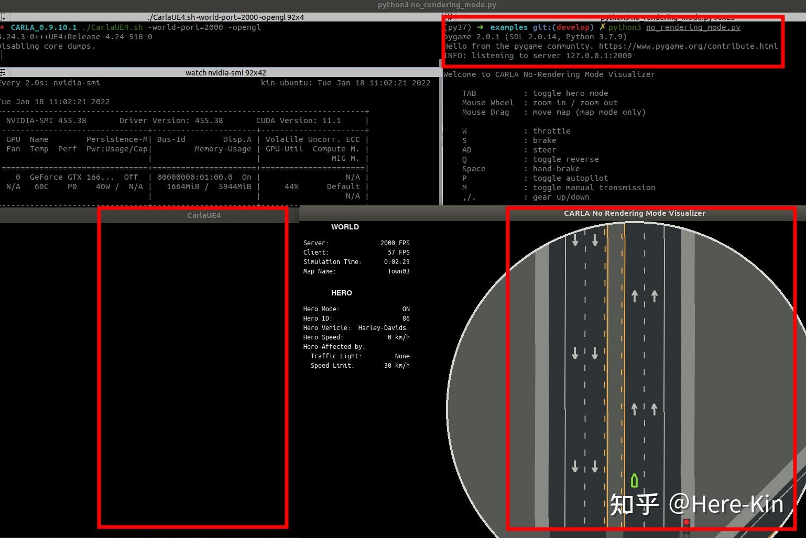
Task: Click the underlined no_rendering_mode.py command text
Action: (x=693, y=27)
